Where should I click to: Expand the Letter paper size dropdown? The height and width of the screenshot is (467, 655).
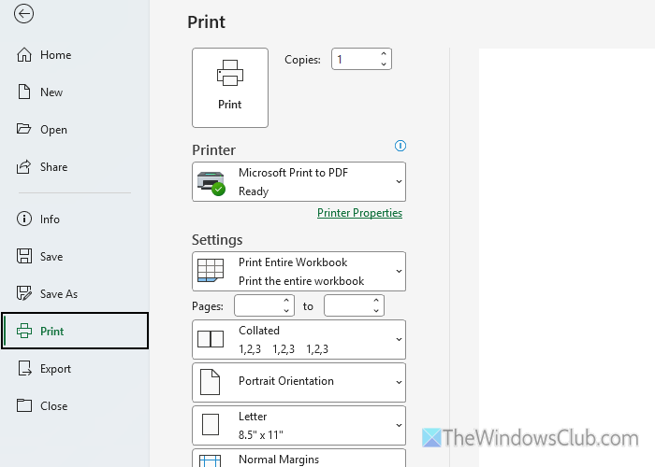click(298, 425)
